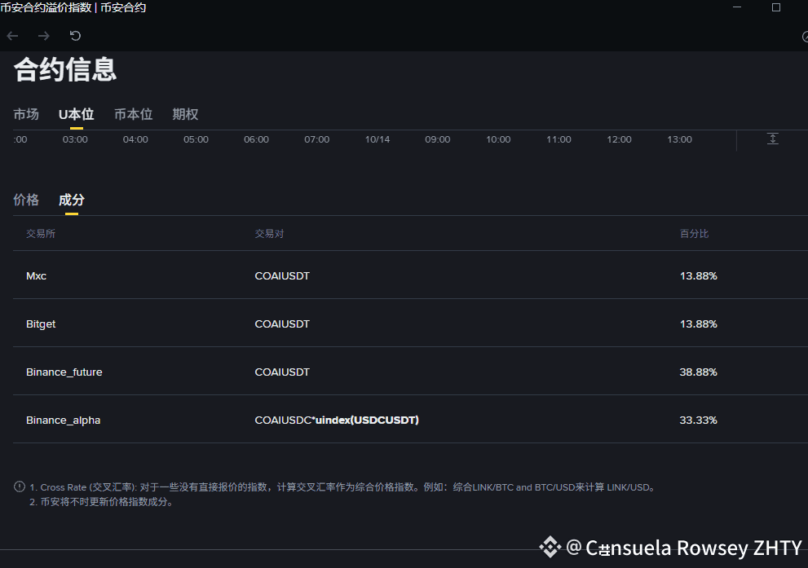808x568 pixels.
Task: Click the chart vertical expand icon
Action: click(x=772, y=139)
